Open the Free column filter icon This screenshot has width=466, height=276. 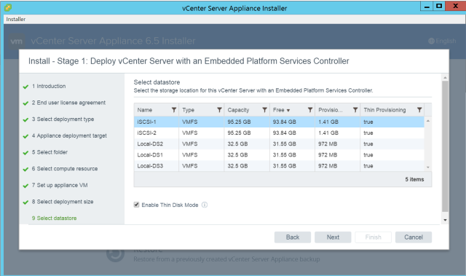(x=310, y=110)
